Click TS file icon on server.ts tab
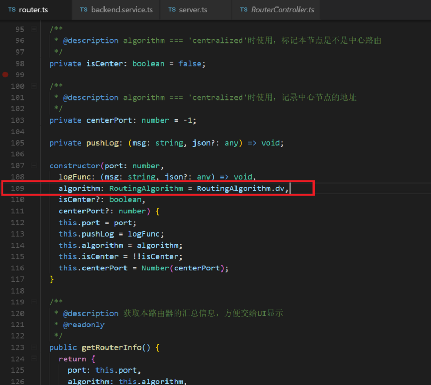431x385 pixels. coord(172,10)
